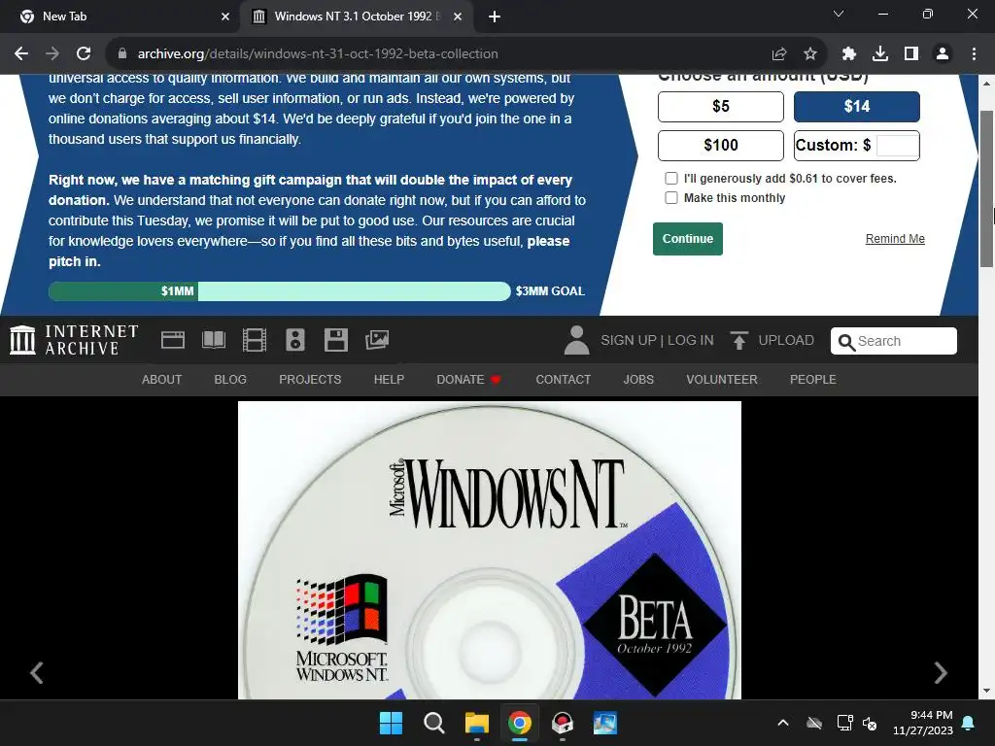Open the ABOUT menu item
This screenshot has width=995, height=746.
click(162, 380)
